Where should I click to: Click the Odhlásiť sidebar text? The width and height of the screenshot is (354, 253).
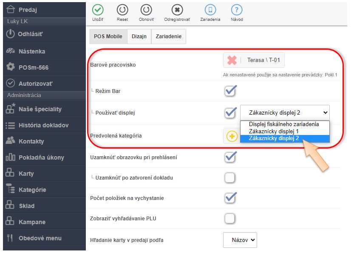point(30,34)
